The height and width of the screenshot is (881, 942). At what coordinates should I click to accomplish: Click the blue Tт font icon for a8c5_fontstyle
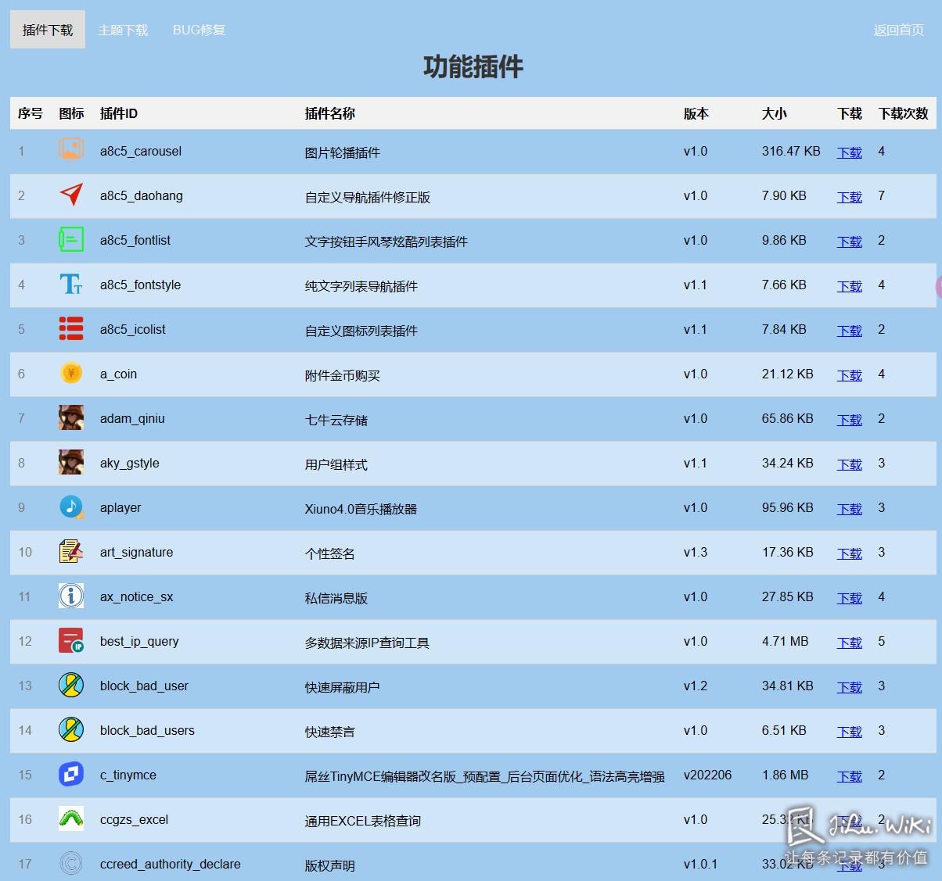pyautogui.click(x=71, y=284)
